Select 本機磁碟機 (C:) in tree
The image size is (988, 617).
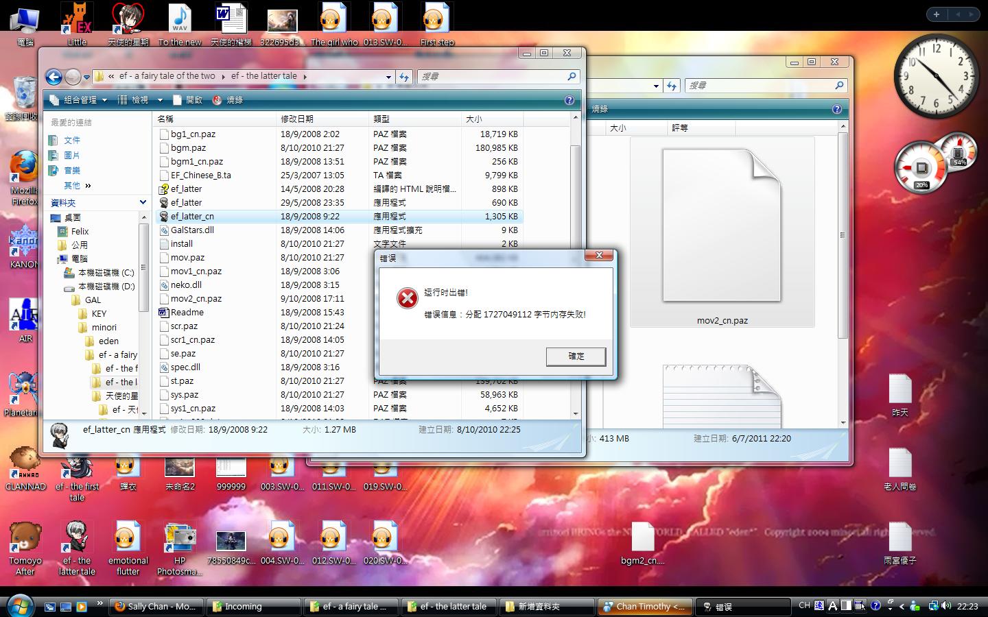point(106,272)
